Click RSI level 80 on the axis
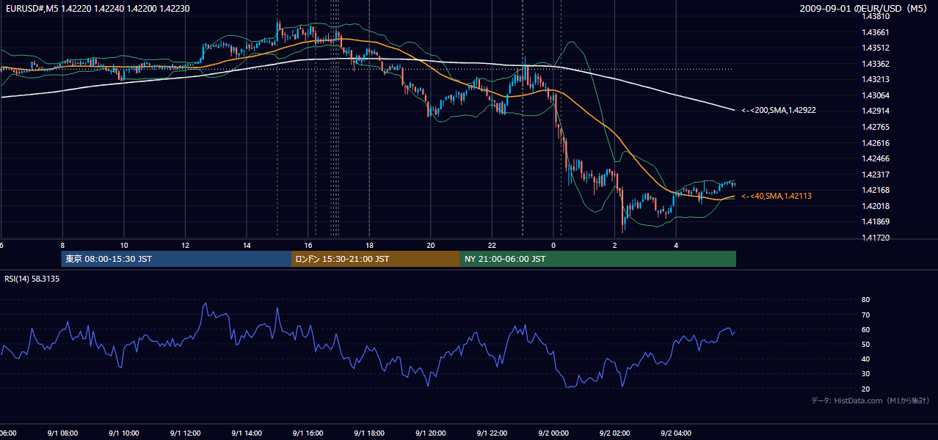The width and height of the screenshot is (938, 440). (865, 300)
